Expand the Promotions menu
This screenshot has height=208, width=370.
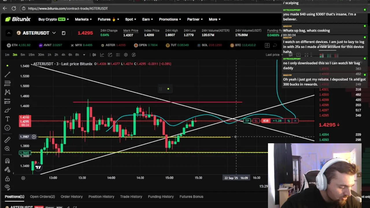(170, 19)
